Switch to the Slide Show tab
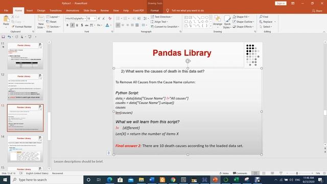 tap(90, 10)
